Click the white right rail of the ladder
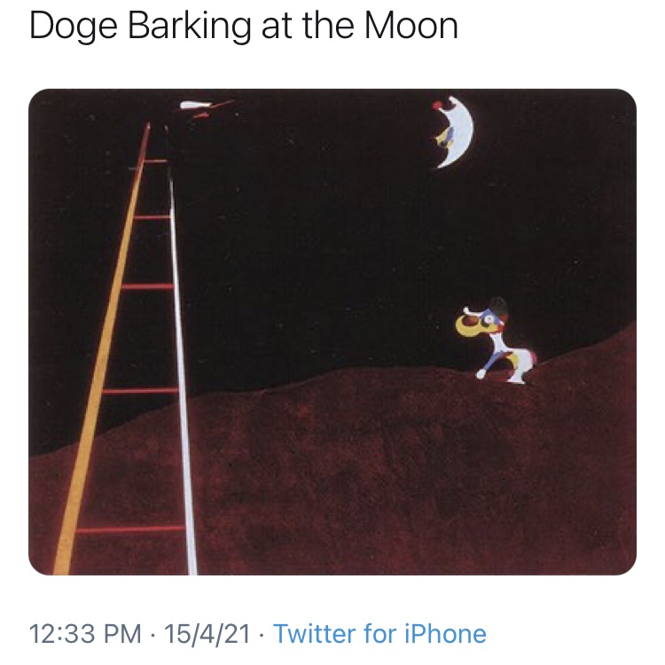 pyautogui.click(x=182, y=355)
